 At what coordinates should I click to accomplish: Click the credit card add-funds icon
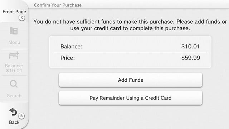[x=14, y=56]
